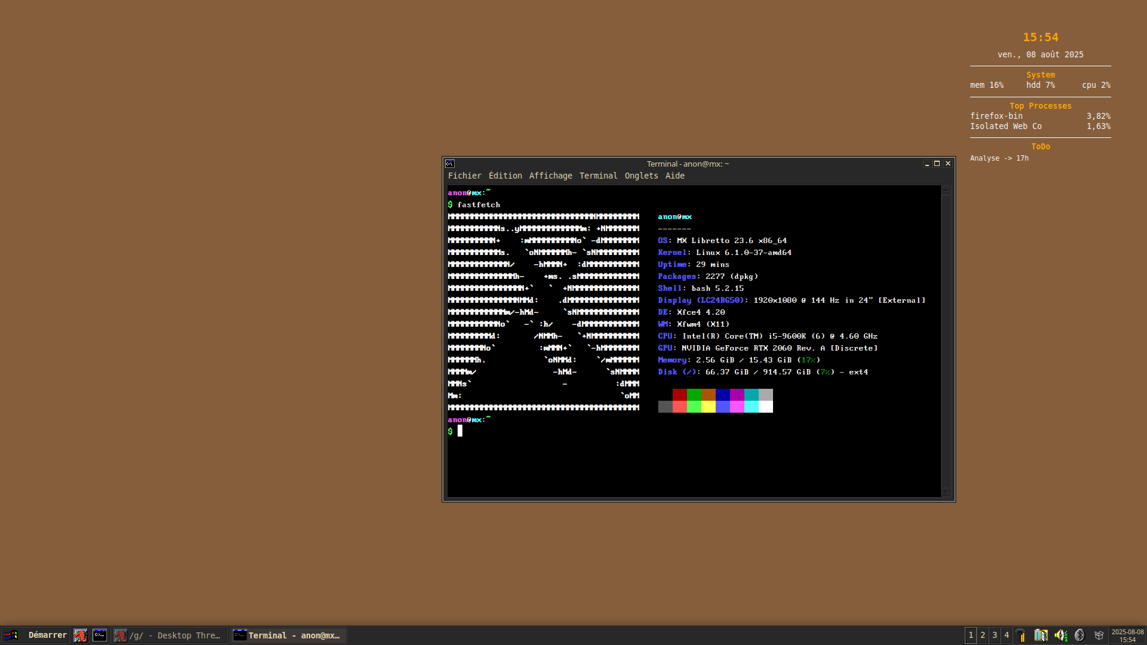The image size is (1147, 645).
Task: Click the terminal scrollbar down arrow
Action: (x=946, y=492)
